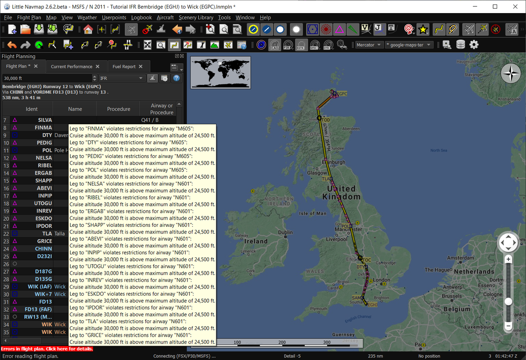Expand SPEC airspaces dropdown button
This screenshot has width=526, height=360.
(x=314, y=45)
